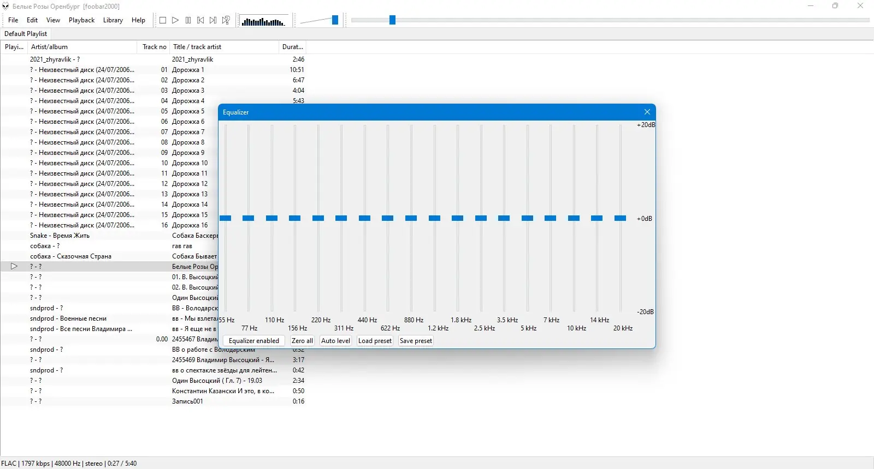Click the random playback icon

226,20
